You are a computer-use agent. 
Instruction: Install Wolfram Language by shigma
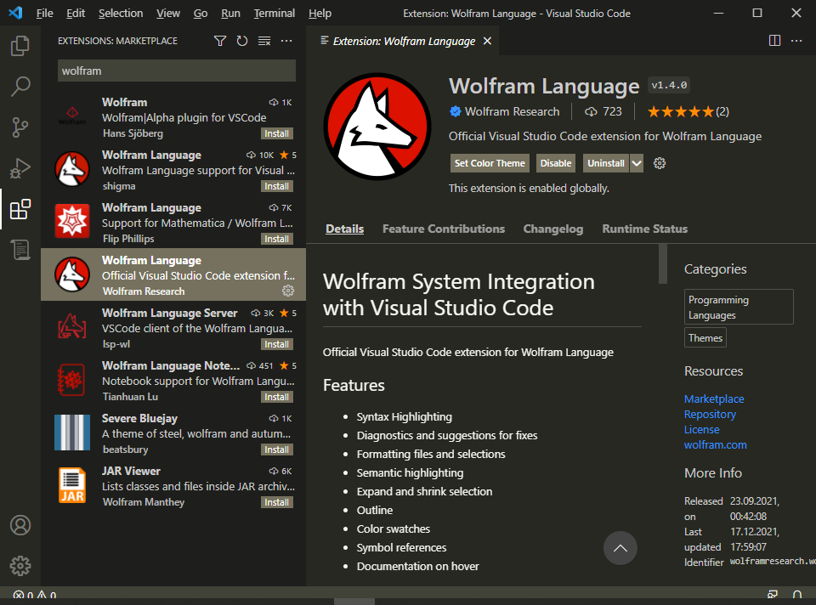277,186
